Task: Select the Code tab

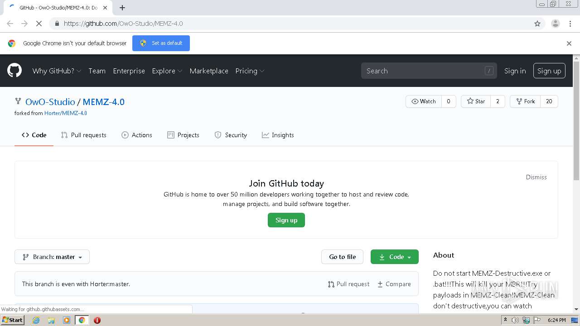Action: tap(34, 135)
